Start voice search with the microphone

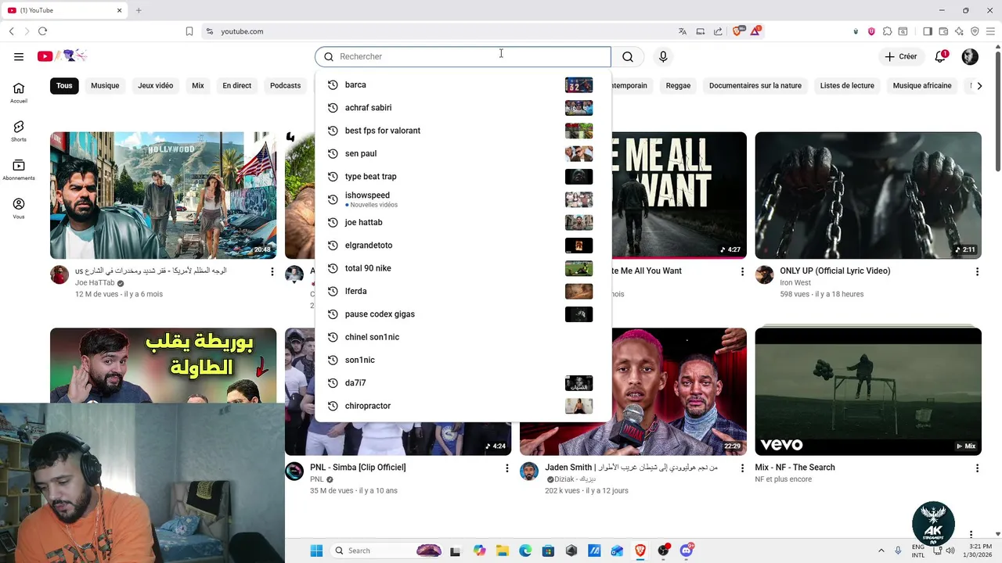point(663,56)
